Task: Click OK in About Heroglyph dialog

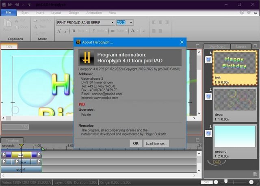Action: (136, 144)
